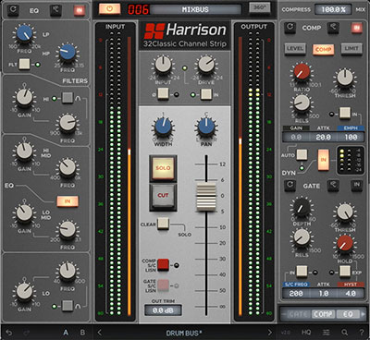Toggle the FLT filter switch
370x340 pixels.
[x=24, y=65]
